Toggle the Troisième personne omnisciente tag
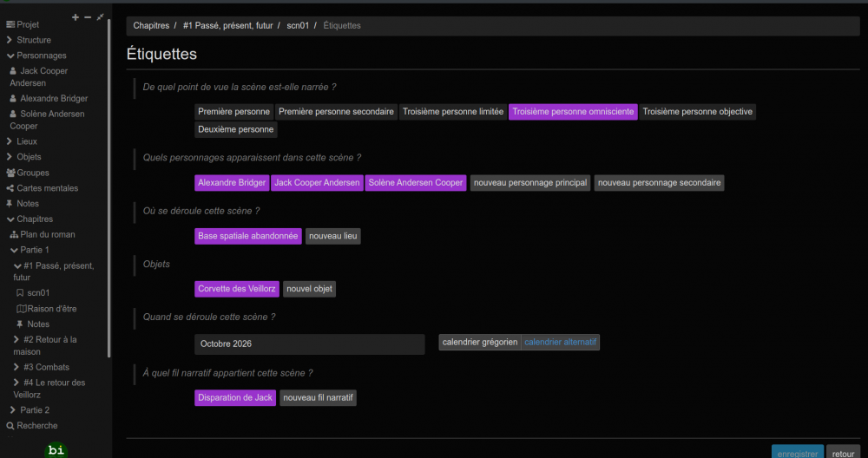This screenshot has height=458, width=868. [x=573, y=112]
